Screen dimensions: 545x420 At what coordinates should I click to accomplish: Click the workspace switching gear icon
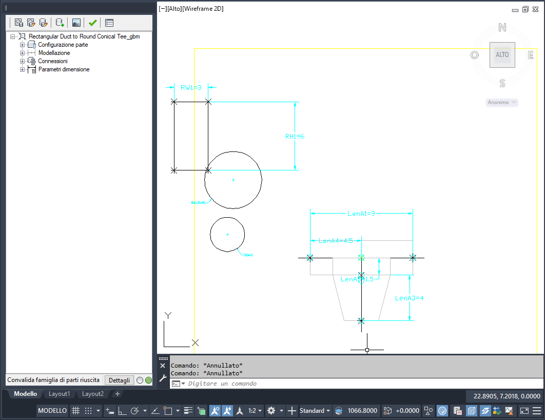click(x=271, y=411)
